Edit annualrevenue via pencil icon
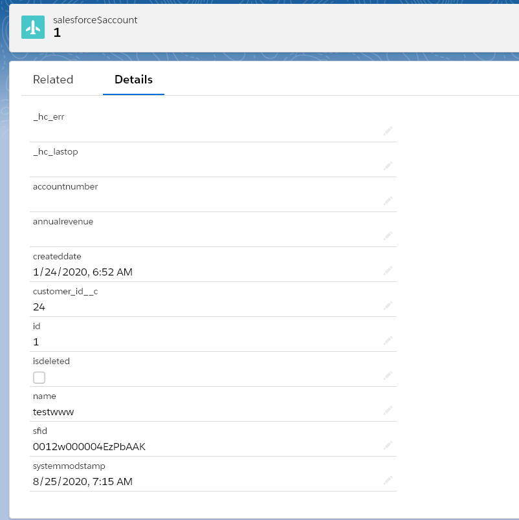 (388, 235)
